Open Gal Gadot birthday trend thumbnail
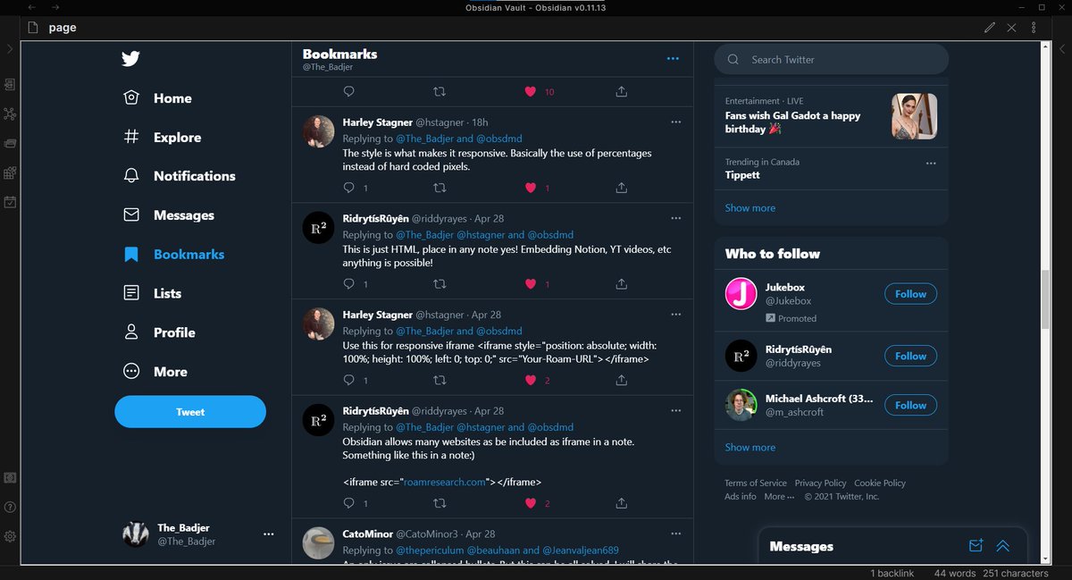Image resolution: width=1072 pixels, height=580 pixels. click(914, 116)
